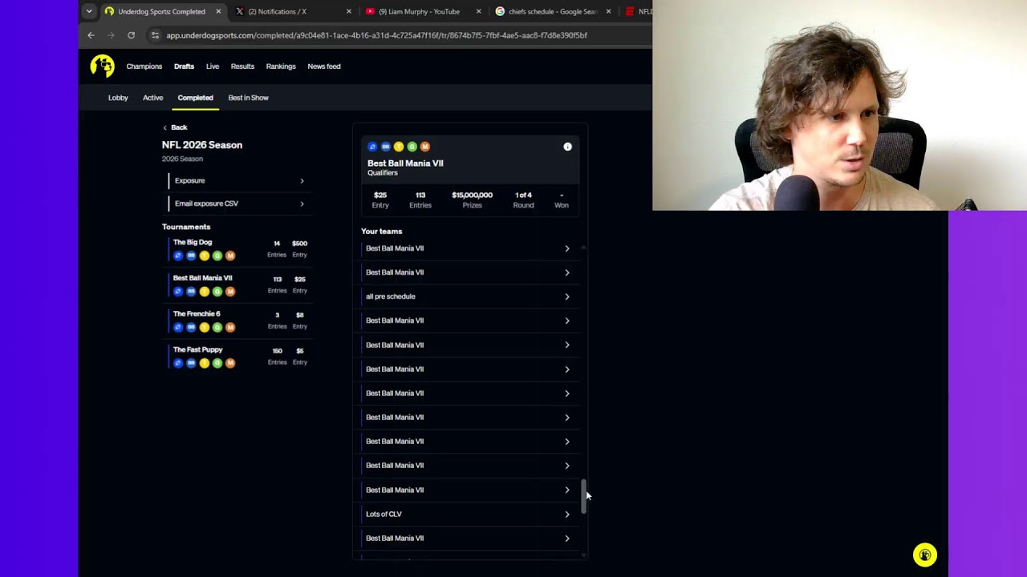Click the site info icon in address bar

(x=155, y=35)
